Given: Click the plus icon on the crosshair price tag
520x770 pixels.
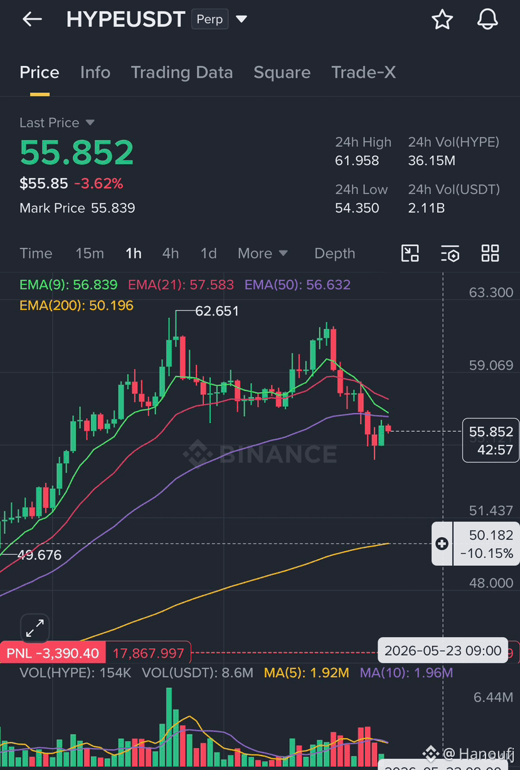Looking at the screenshot, I should coord(442,543).
